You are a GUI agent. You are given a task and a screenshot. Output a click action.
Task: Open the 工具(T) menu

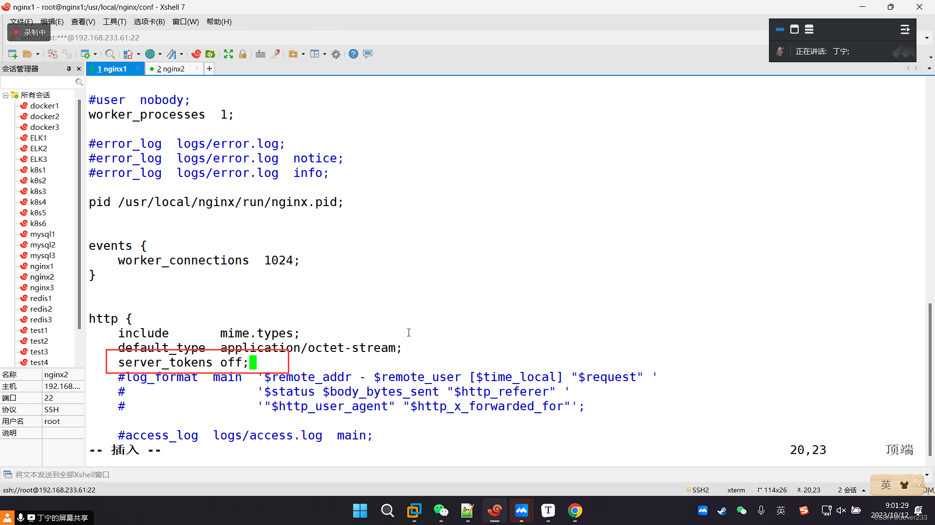pyautogui.click(x=114, y=22)
